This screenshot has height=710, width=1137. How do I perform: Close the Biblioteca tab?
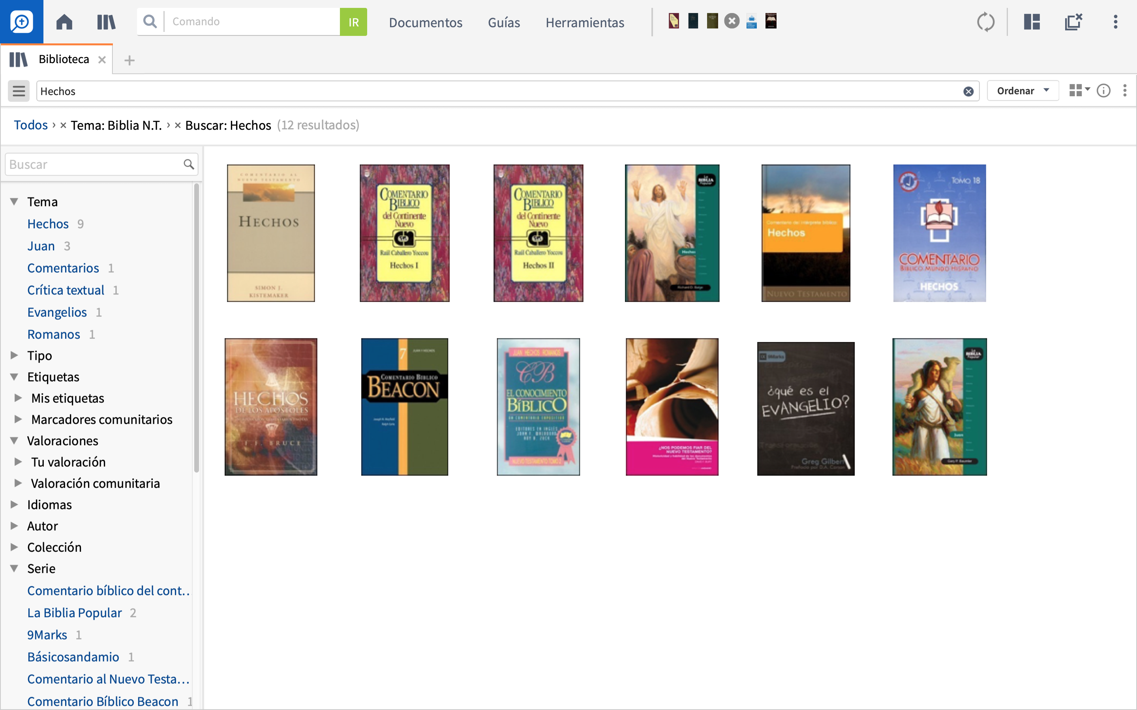pos(102,60)
